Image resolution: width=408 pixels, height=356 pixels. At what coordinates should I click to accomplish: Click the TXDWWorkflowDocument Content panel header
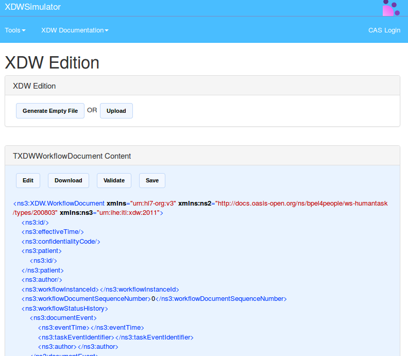click(x=72, y=156)
